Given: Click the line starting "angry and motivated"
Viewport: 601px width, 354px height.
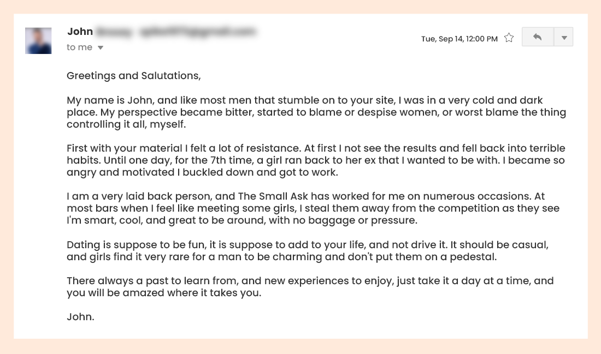Looking at the screenshot, I should (202, 172).
